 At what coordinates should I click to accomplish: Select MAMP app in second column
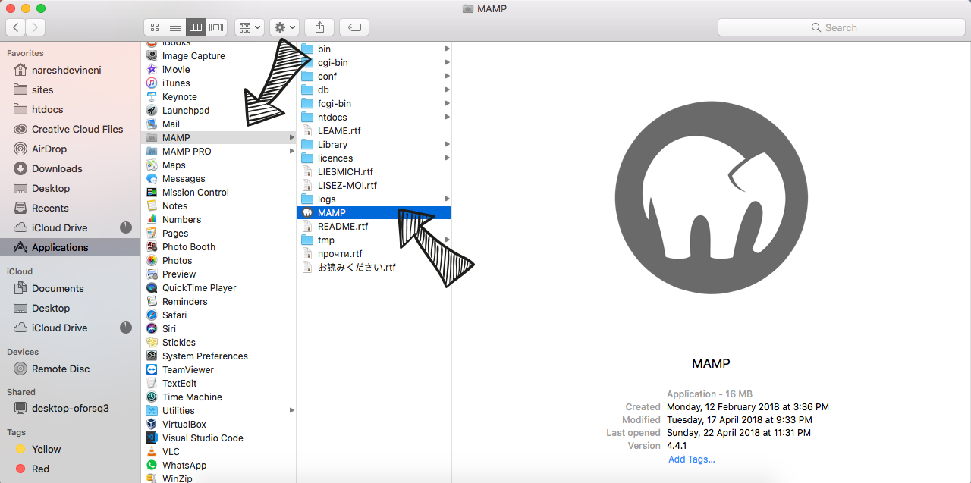tap(374, 213)
